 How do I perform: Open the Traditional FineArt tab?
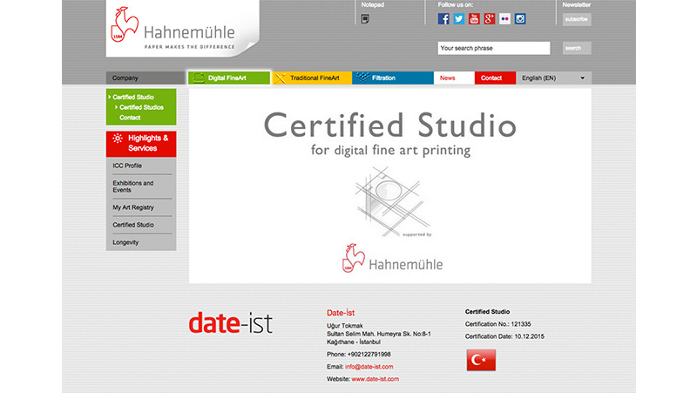(x=312, y=78)
